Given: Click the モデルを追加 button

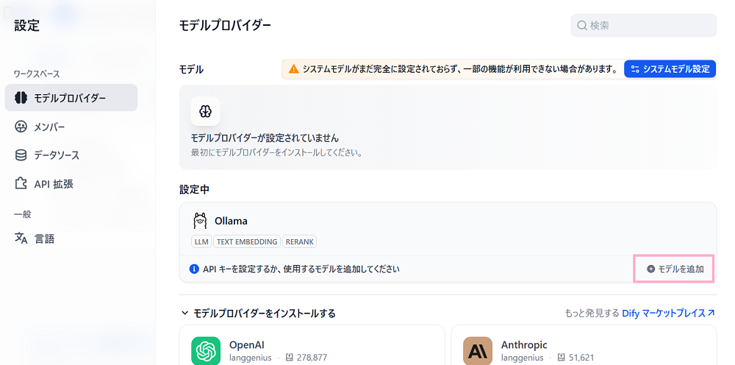Looking at the screenshot, I should [675, 269].
